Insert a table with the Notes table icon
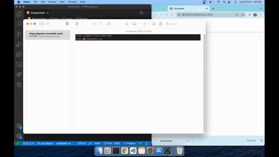Screen dimensions: 279x157 click(109, 24)
